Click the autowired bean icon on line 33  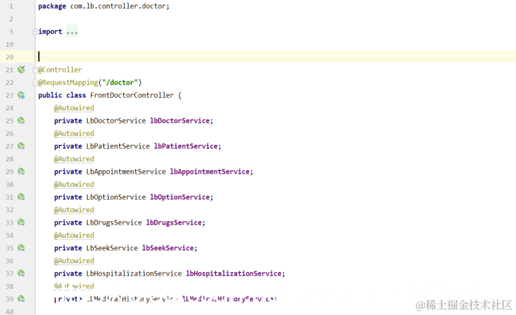click(21, 223)
